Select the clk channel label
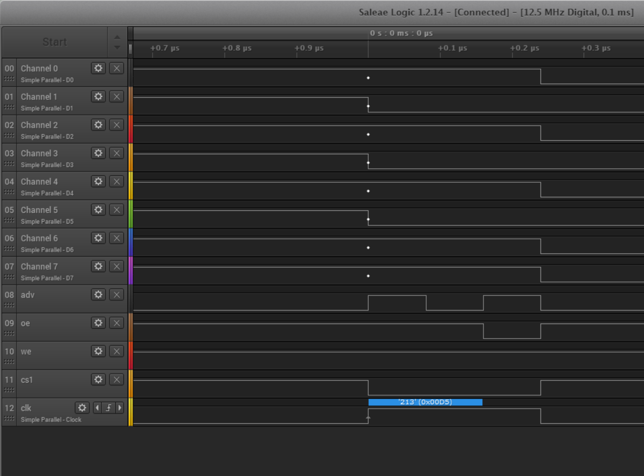The width and height of the screenshot is (644, 476). click(x=26, y=408)
